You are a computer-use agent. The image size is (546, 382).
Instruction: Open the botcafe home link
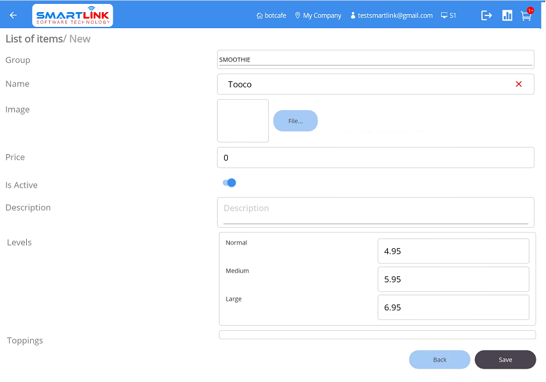(x=271, y=15)
